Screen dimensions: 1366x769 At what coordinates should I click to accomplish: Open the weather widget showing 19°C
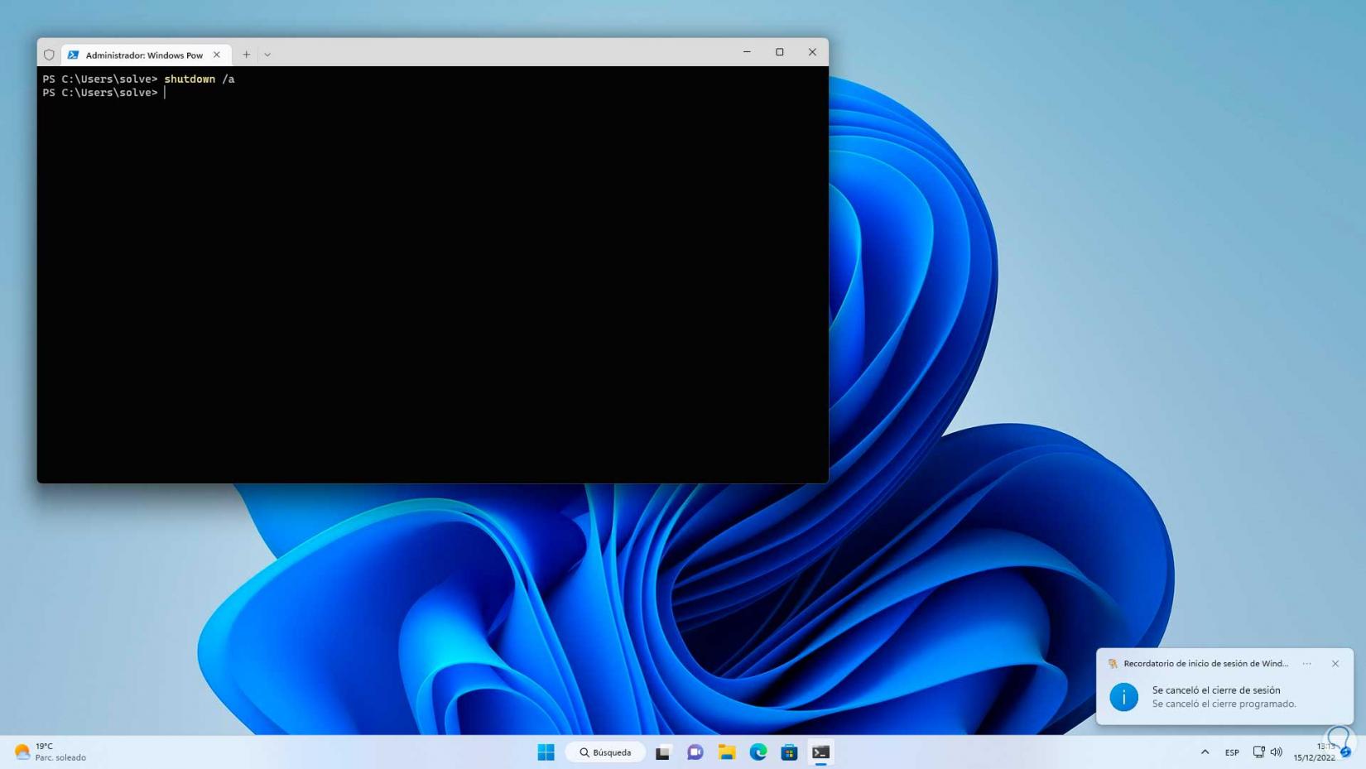point(51,752)
